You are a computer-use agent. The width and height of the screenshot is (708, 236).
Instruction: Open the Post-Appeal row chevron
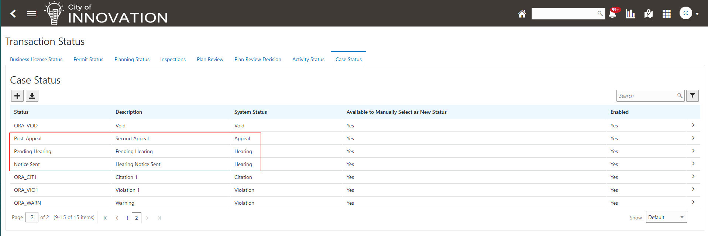pos(693,138)
